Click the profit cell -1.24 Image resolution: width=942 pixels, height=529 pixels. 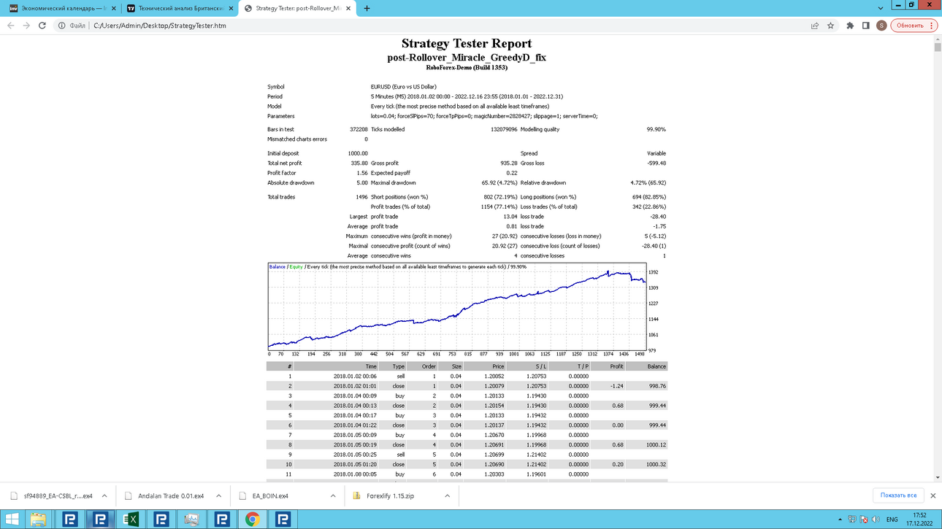click(x=616, y=386)
